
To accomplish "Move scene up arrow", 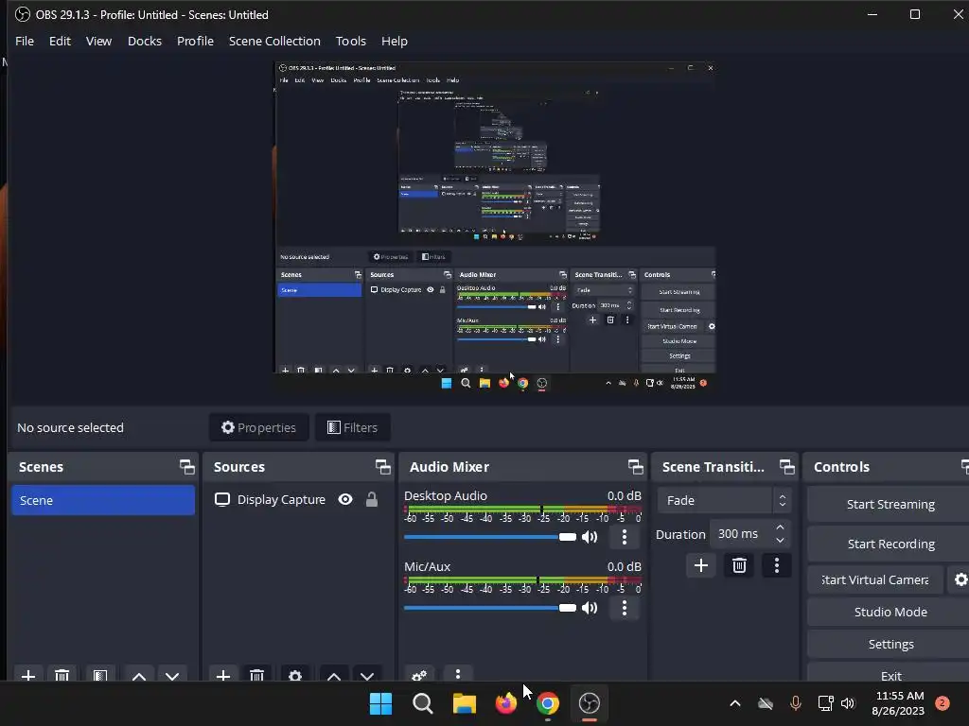I will [139, 675].
